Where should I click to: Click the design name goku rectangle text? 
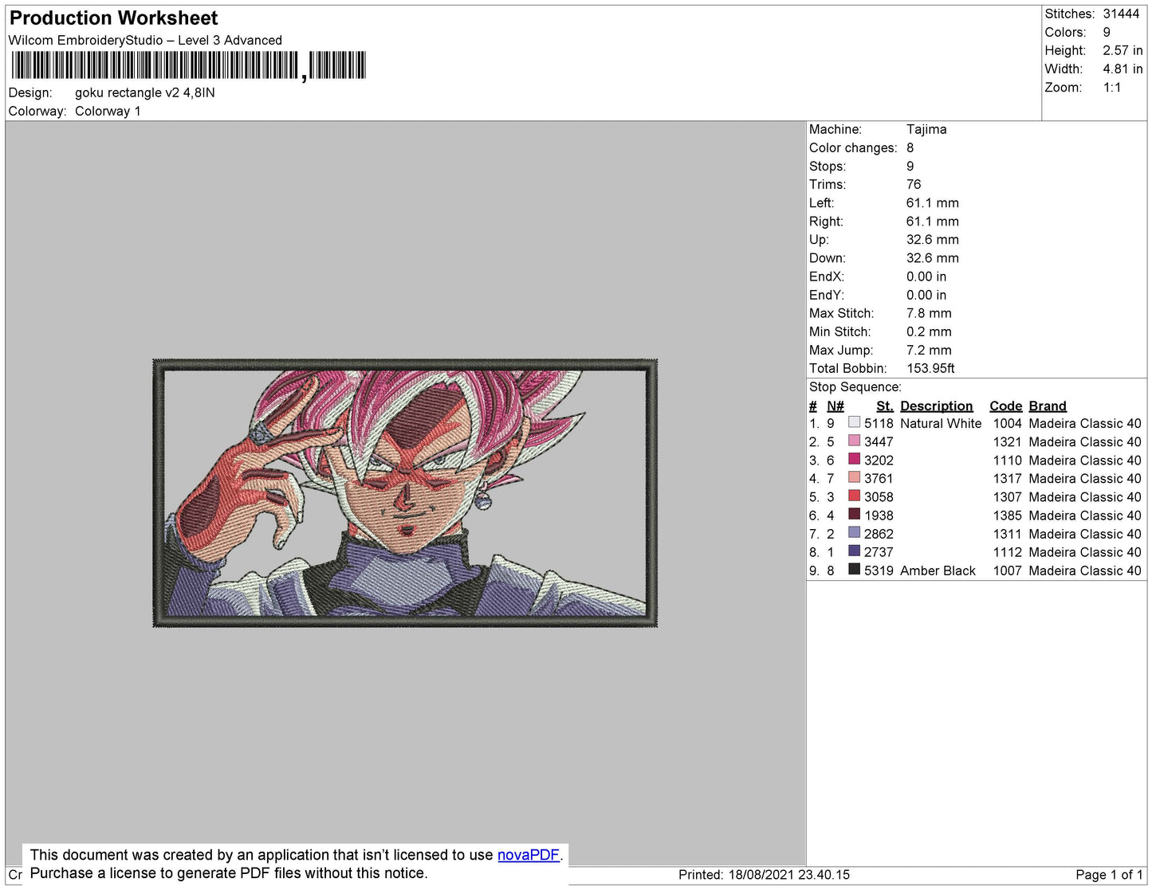[144, 92]
